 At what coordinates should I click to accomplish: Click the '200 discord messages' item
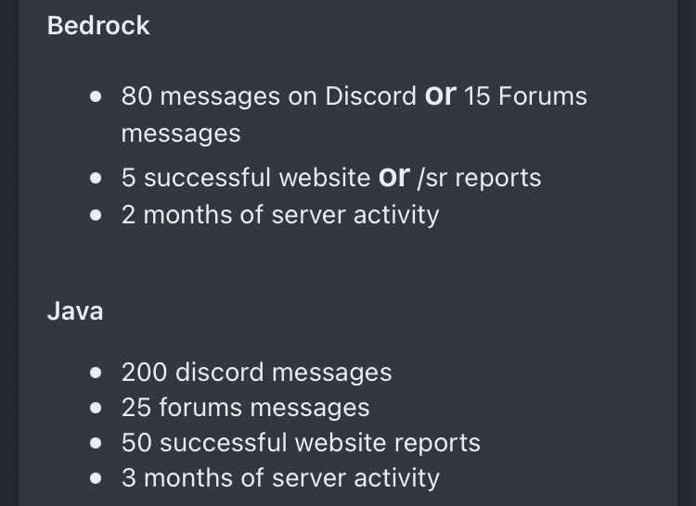(x=256, y=373)
